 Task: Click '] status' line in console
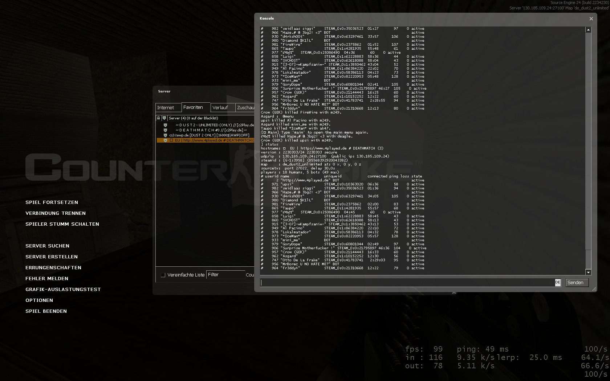(x=269, y=144)
